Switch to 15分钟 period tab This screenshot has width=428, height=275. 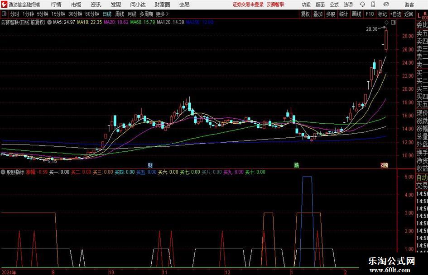tap(58, 14)
